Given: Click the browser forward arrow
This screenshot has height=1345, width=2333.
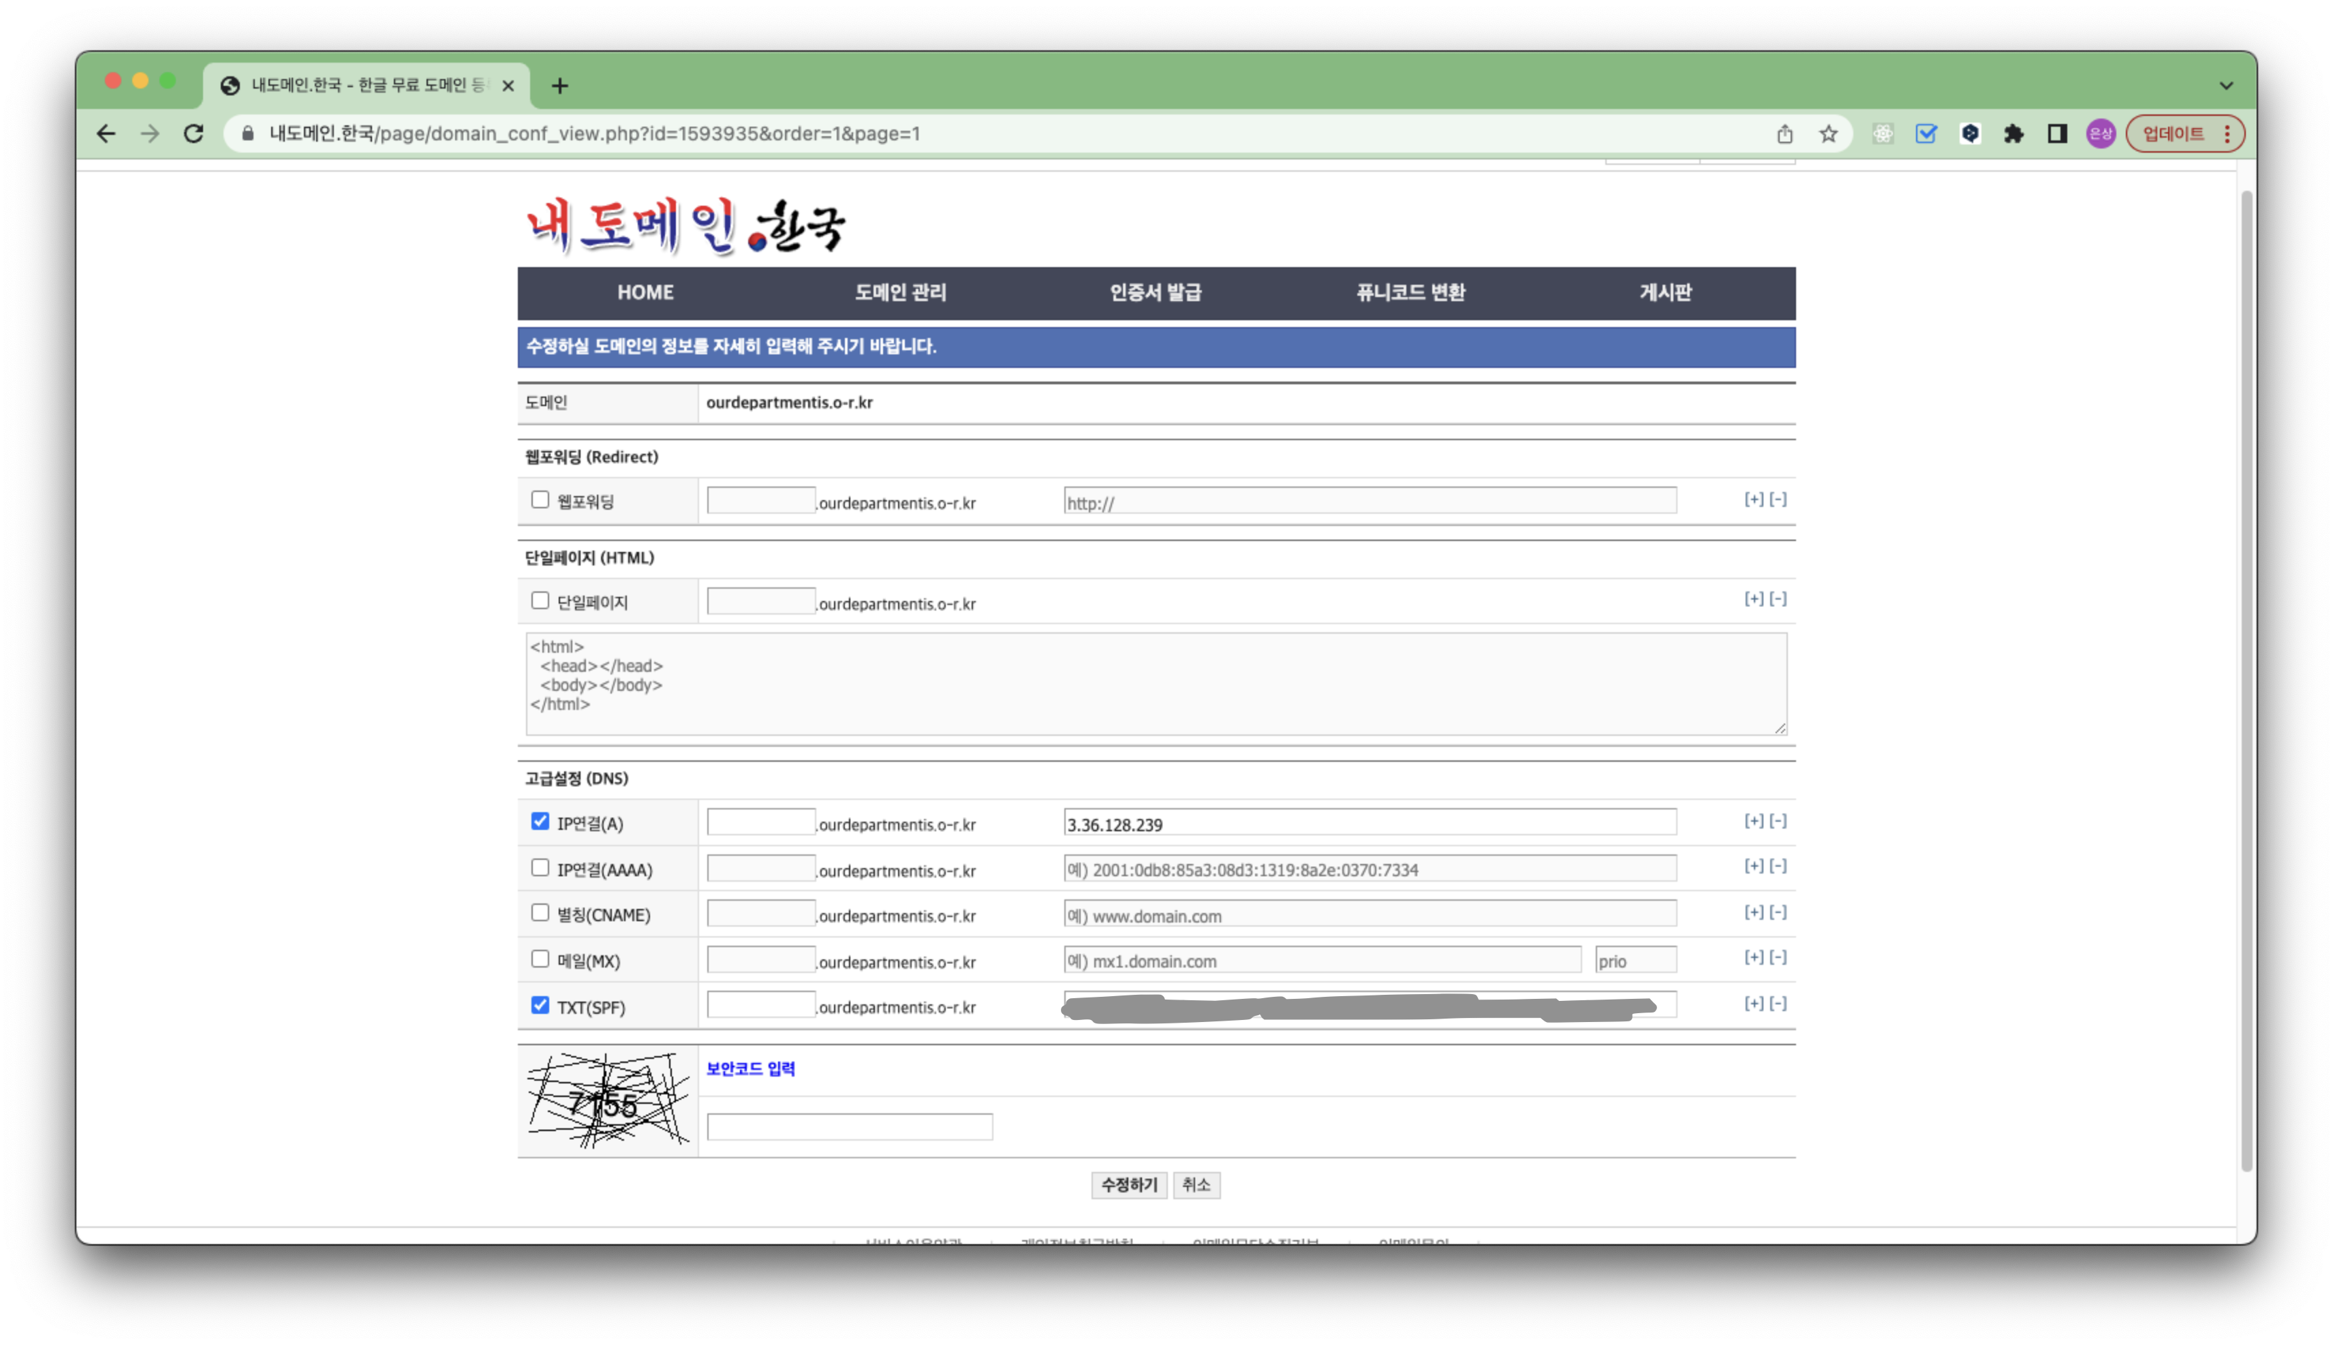Looking at the screenshot, I should click(x=150, y=134).
